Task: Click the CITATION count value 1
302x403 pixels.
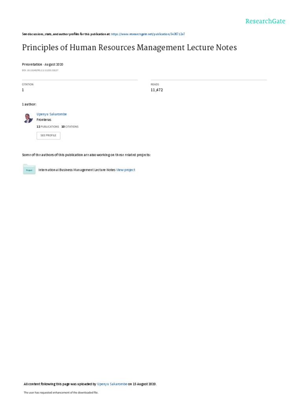Action: 23,90
